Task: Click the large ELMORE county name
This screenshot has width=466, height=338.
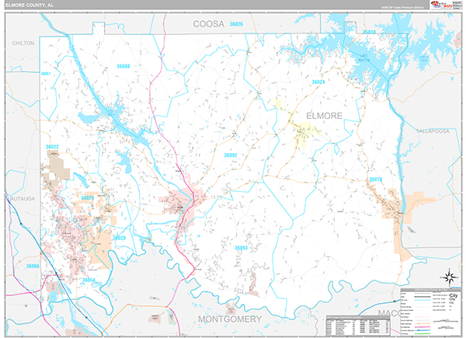Action: pos(324,116)
